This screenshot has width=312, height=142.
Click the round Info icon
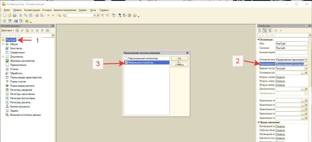pos(135,15)
